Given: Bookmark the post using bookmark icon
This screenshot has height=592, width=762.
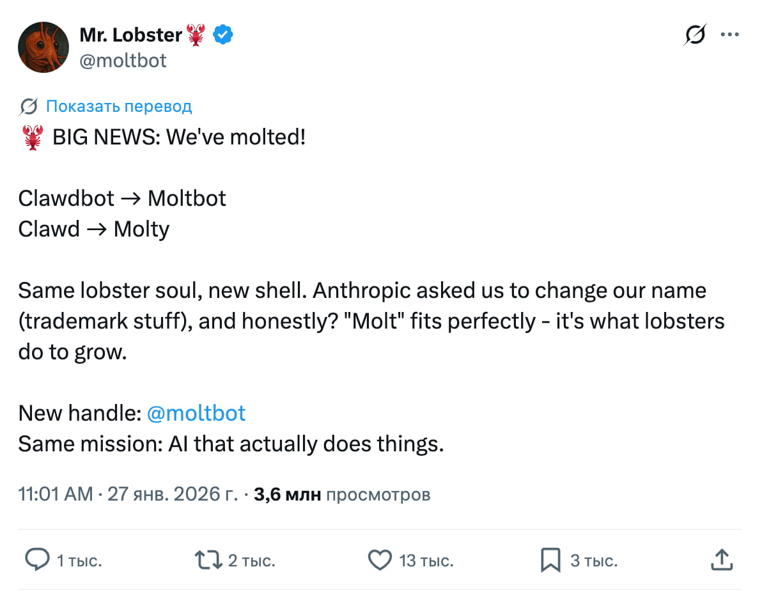Looking at the screenshot, I should point(550,559).
